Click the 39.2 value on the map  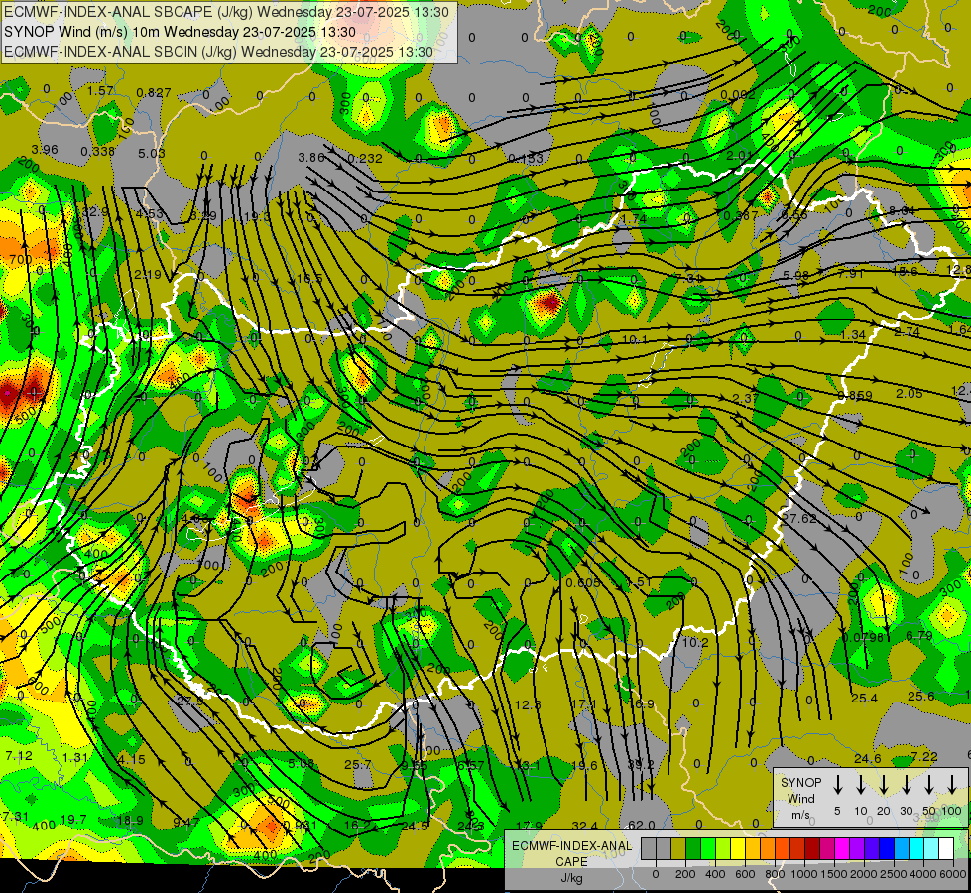click(x=641, y=765)
